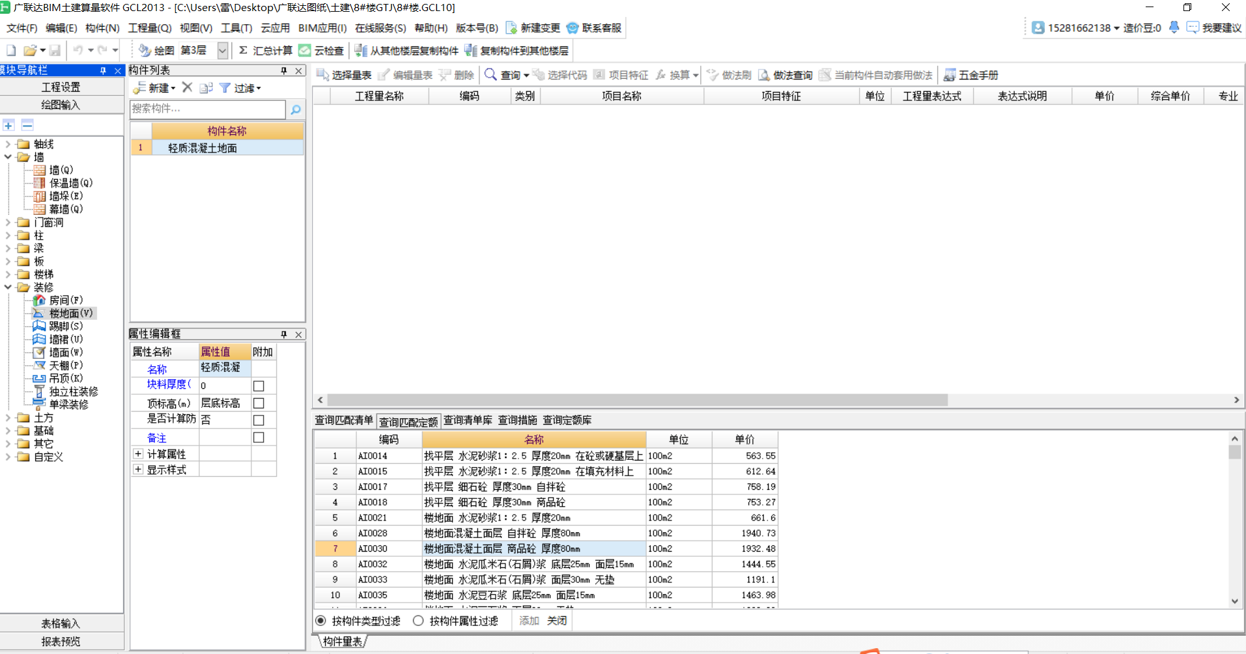The image size is (1246, 654).
Task: Open the 查询 dropdown arrow
Action: point(526,76)
